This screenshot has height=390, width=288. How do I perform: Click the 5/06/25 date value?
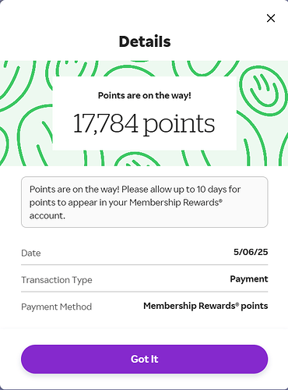[x=251, y=252]
